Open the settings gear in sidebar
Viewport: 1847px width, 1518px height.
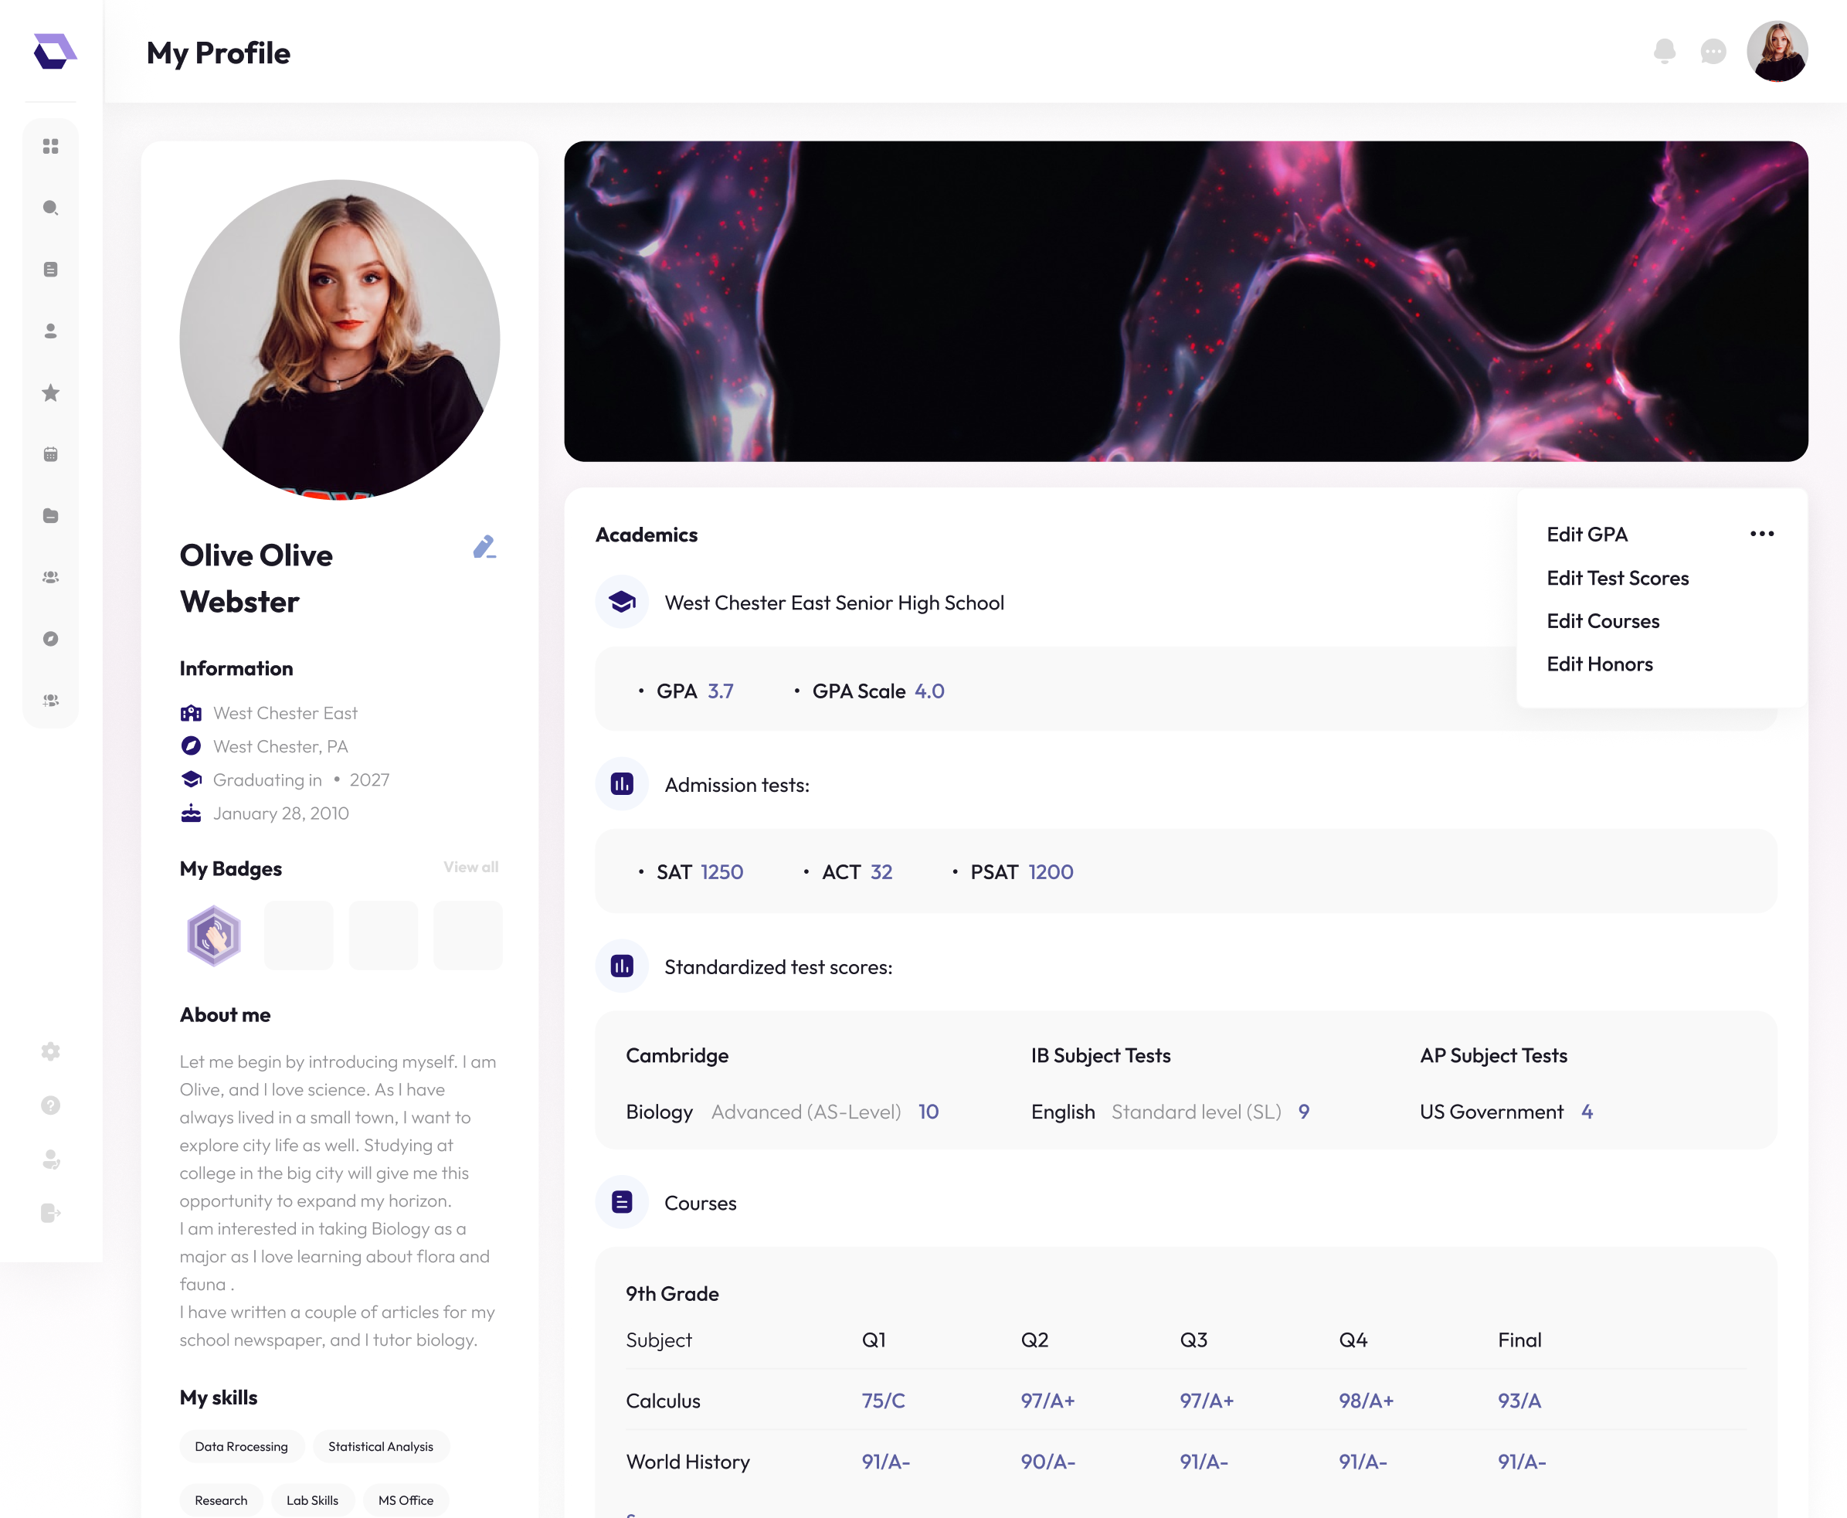pyautogui.click(x=51, y=1051)
